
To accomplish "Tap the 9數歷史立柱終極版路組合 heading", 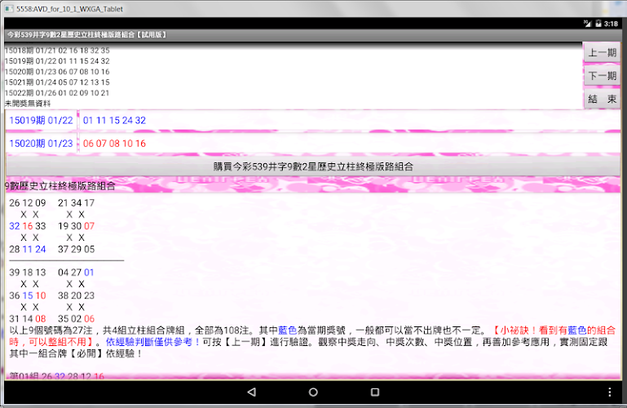I will point(60,186).
